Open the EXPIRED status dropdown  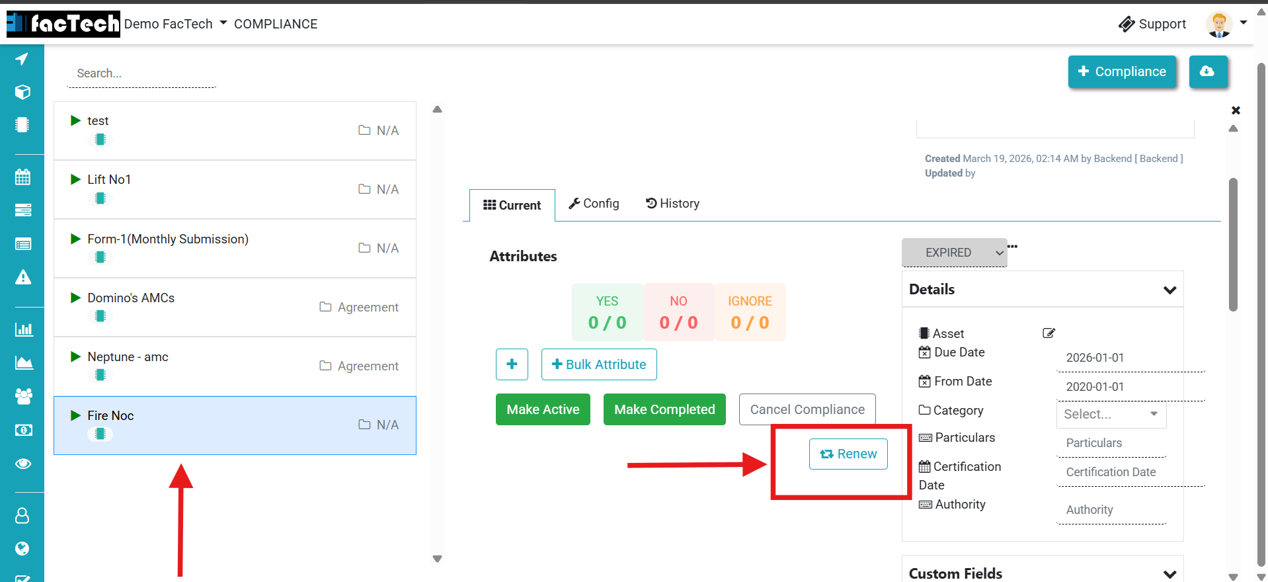tap(954, 253)
